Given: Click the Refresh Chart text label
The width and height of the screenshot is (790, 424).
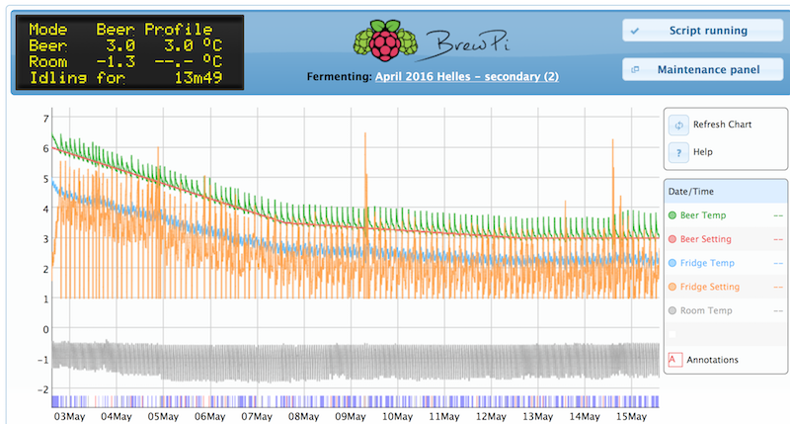Looking at the screenshot, I should 722,126.
